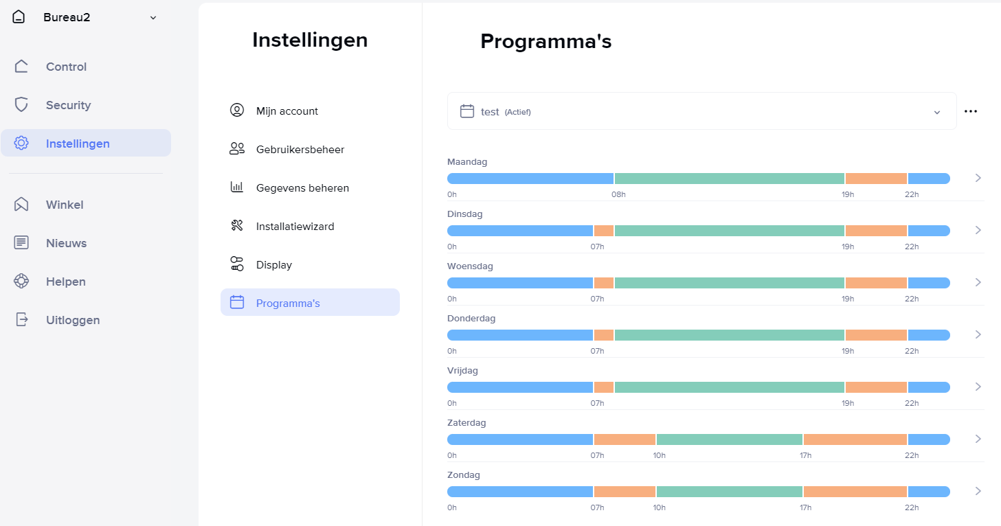Click the lifebuoy icon for Helpen
1001x526 pixels.
[x=21, y=282]
